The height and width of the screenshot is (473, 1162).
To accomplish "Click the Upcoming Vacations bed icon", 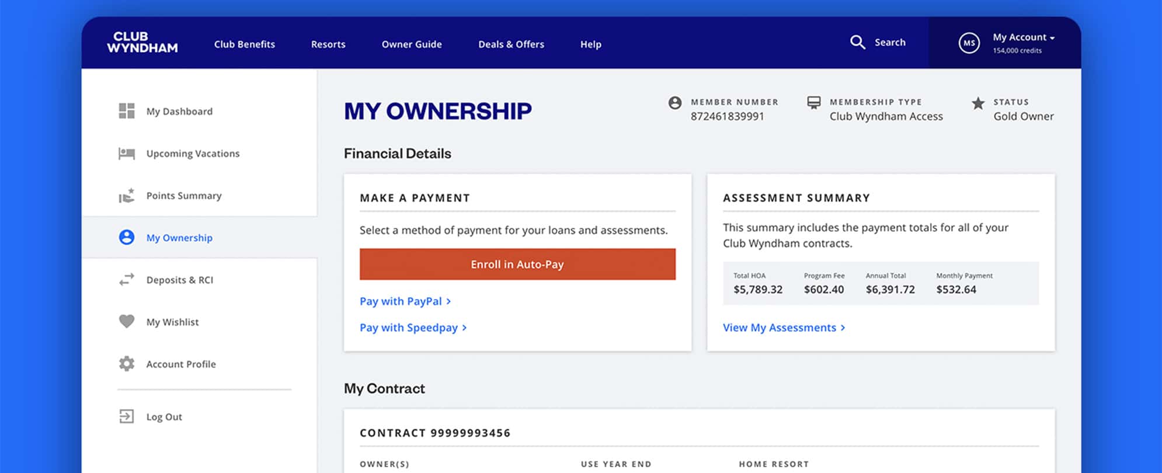I will [x=127, y=154].
